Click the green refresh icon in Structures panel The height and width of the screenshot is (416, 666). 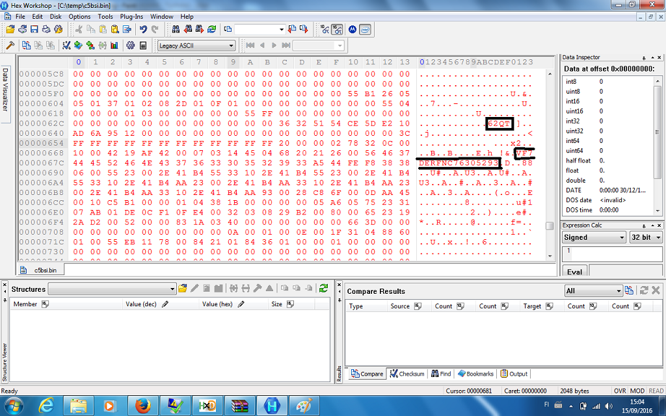tap(323, 288)
